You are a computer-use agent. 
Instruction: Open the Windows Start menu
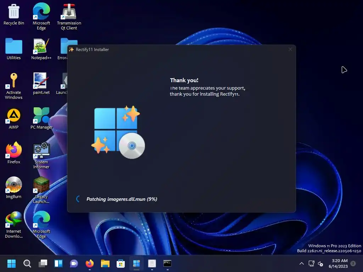(x=11, y=263)
